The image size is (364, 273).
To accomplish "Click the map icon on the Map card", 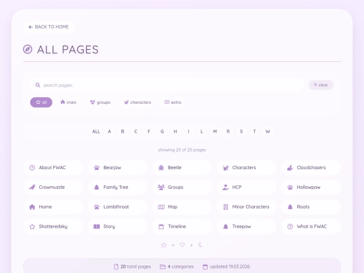I will tap(161, 207).
